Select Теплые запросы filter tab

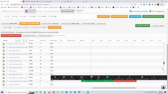70,23
